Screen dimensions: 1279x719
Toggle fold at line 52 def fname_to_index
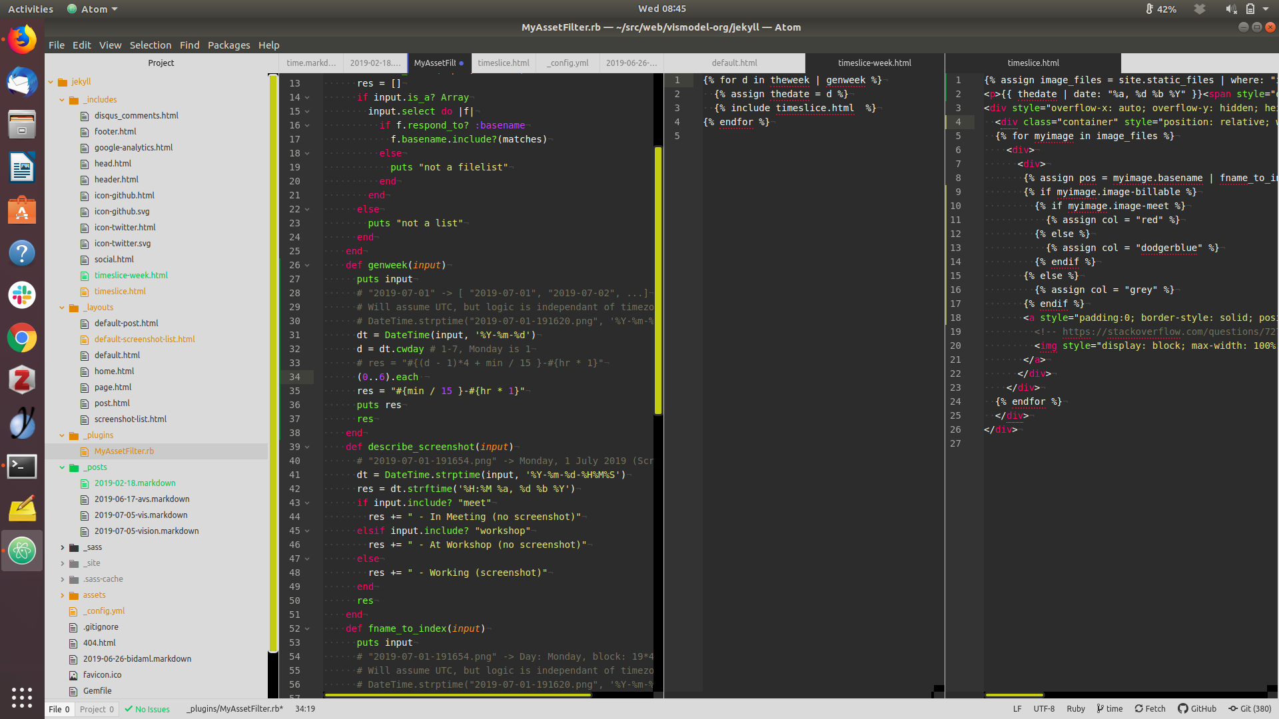tap(307, 628)
